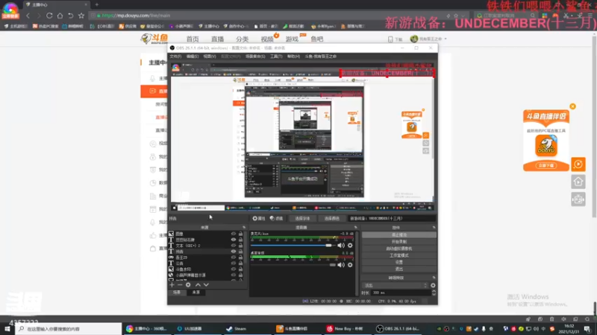Open 麦克风/Aux audio settings gear

350,246
